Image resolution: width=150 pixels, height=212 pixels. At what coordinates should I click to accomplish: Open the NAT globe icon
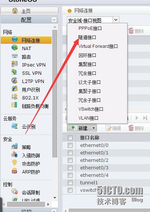[x=15, y=48]
